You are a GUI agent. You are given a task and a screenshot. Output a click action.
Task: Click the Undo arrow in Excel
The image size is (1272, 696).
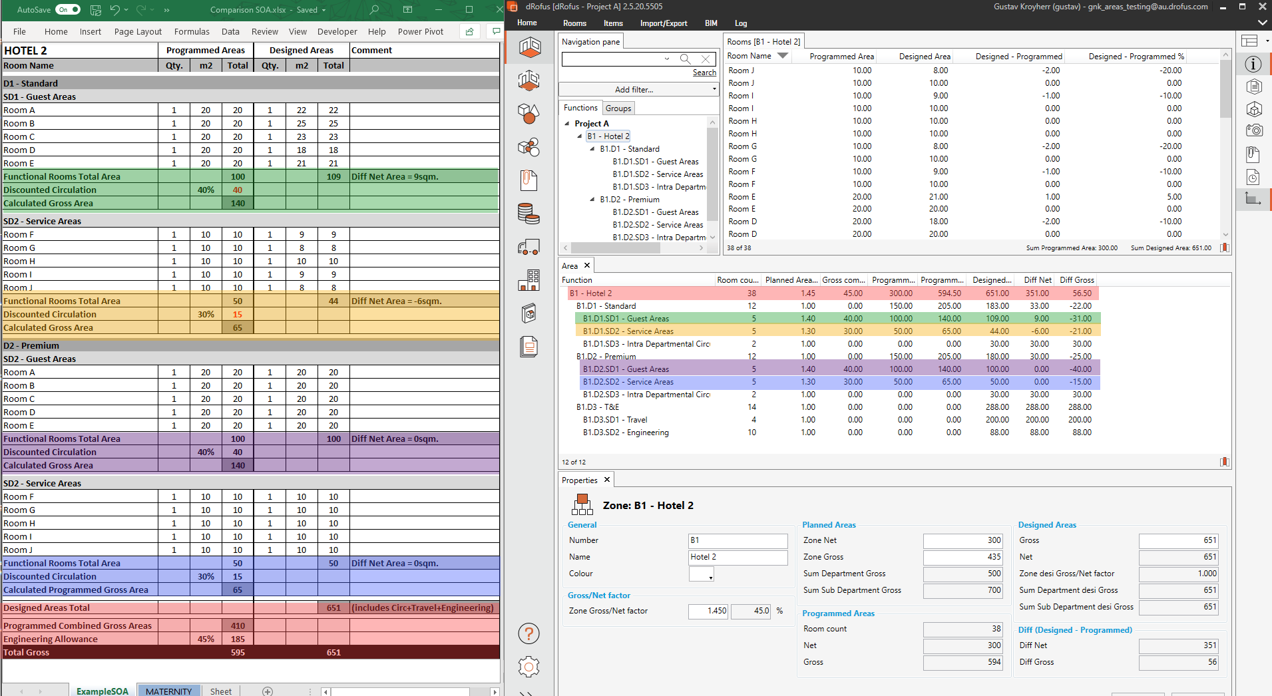click(114, 9)
